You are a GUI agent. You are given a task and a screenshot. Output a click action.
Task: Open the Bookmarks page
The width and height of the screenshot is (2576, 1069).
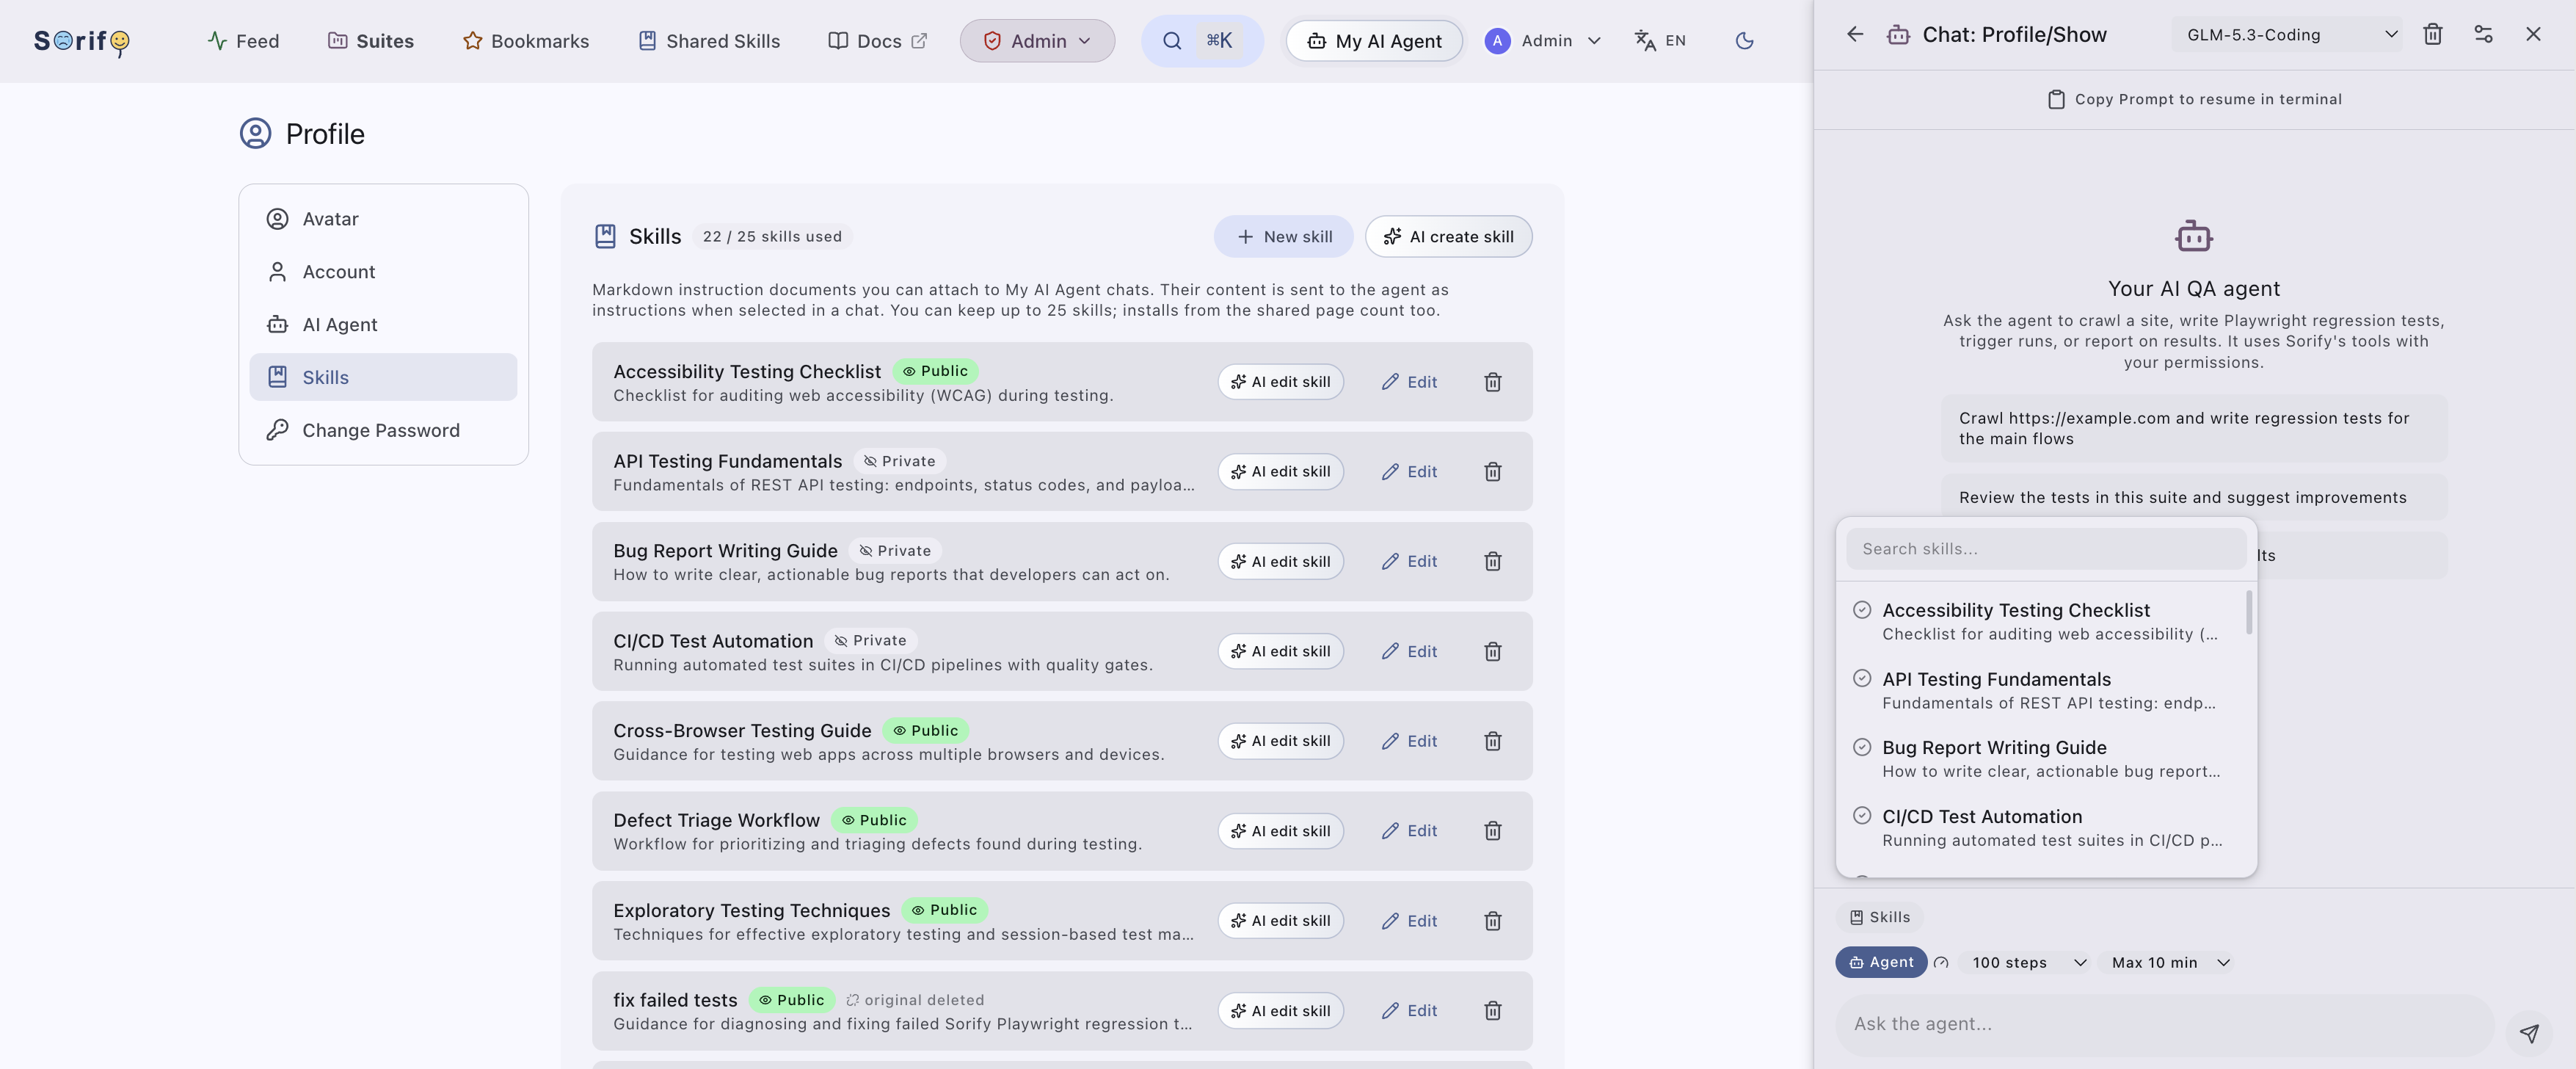526,41
